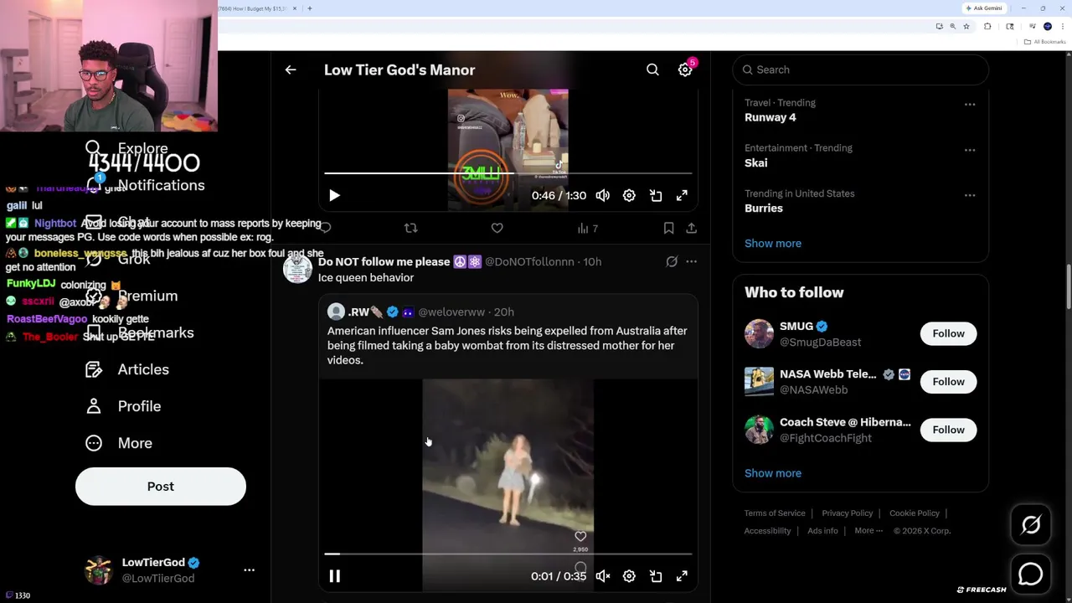This screenshot has width=1072, height=603.
Task: Open Bookmarks in the sidebar
Action: coord(140,332)
